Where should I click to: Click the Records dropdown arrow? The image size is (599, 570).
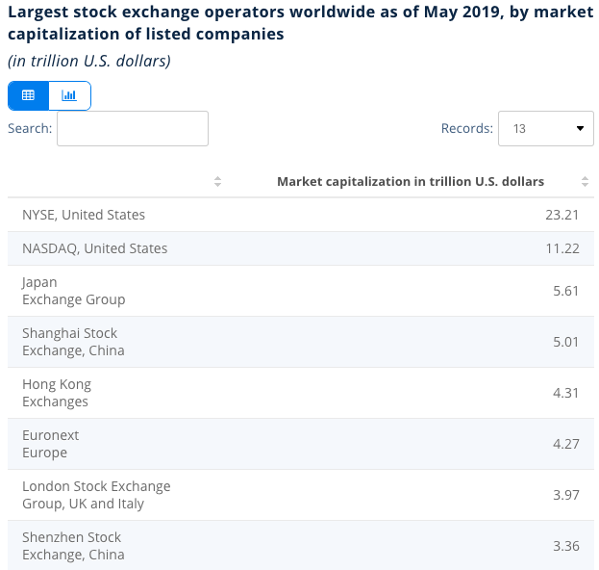click(580, 128)
